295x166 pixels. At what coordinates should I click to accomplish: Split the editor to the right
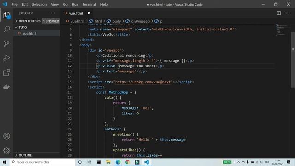tap(279, 13)
